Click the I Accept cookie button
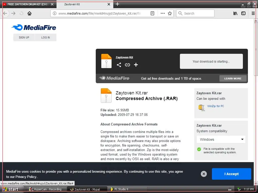Viewport: 258px width, 193px height. 232,174
